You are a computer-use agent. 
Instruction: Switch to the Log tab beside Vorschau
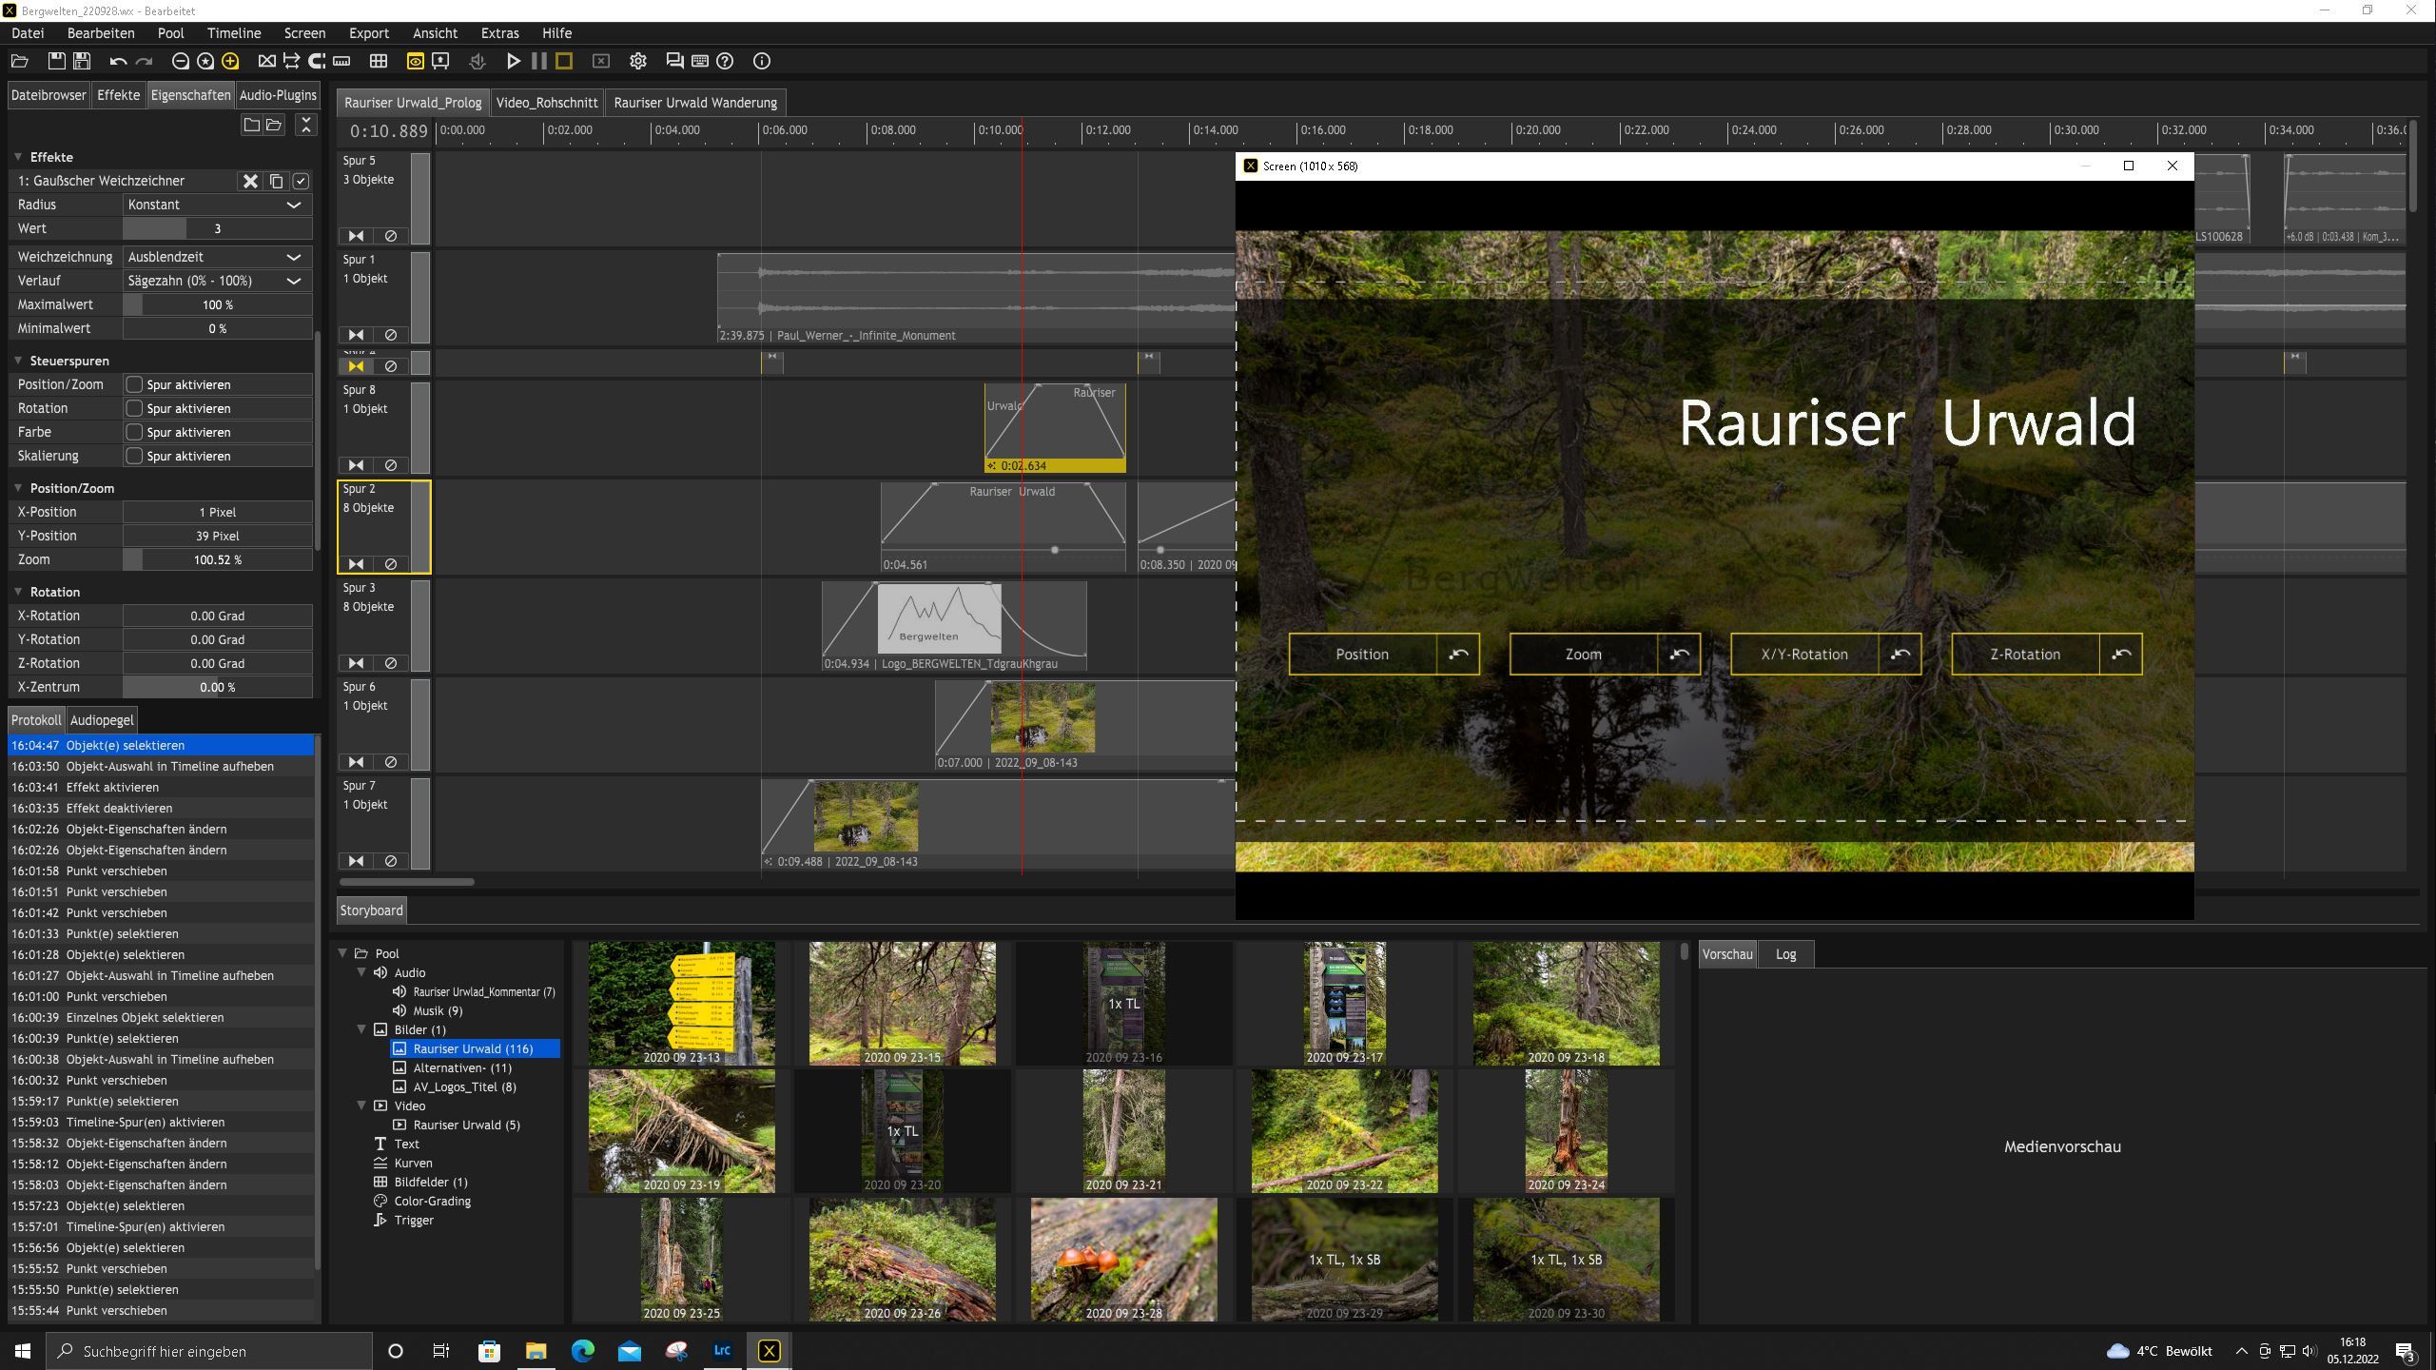tap(1785, 954)
